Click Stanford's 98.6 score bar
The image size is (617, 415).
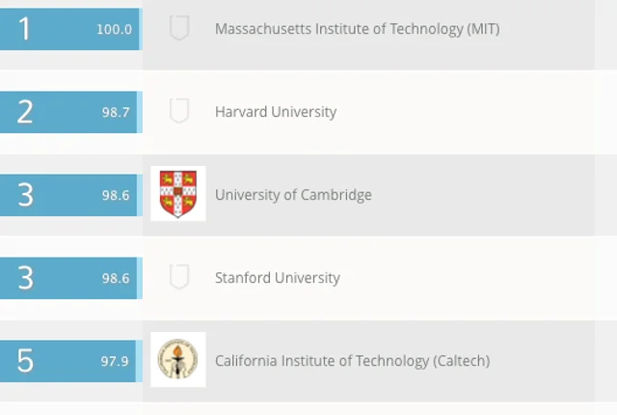point(70,278)
